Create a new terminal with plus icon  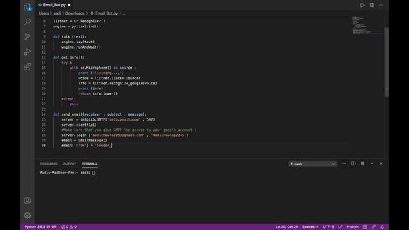pyautogui.click(x=344, y=164)
